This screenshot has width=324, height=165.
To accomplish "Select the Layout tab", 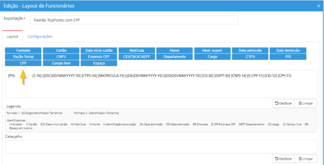I will [x=12, y=36].
